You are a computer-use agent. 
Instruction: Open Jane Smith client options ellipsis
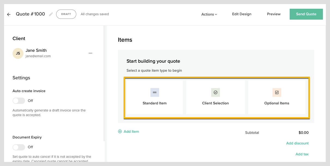click(x=90, y=53)
